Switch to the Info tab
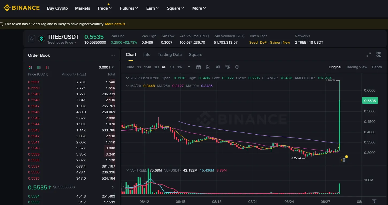Viewport: 388px width, 205px height. pyautogui.click(x=147, y=55)
